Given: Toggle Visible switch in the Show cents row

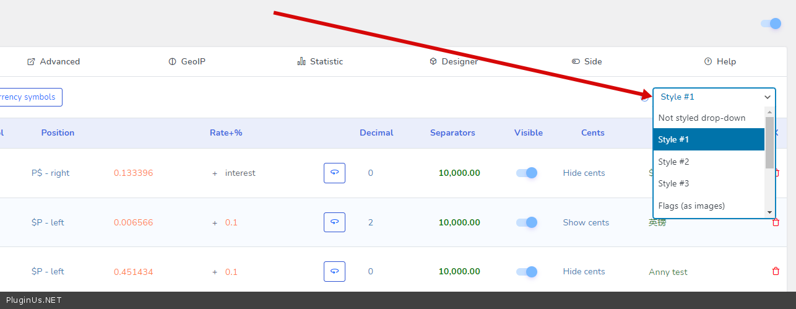Looking at the screenshot, I should 527,222.
